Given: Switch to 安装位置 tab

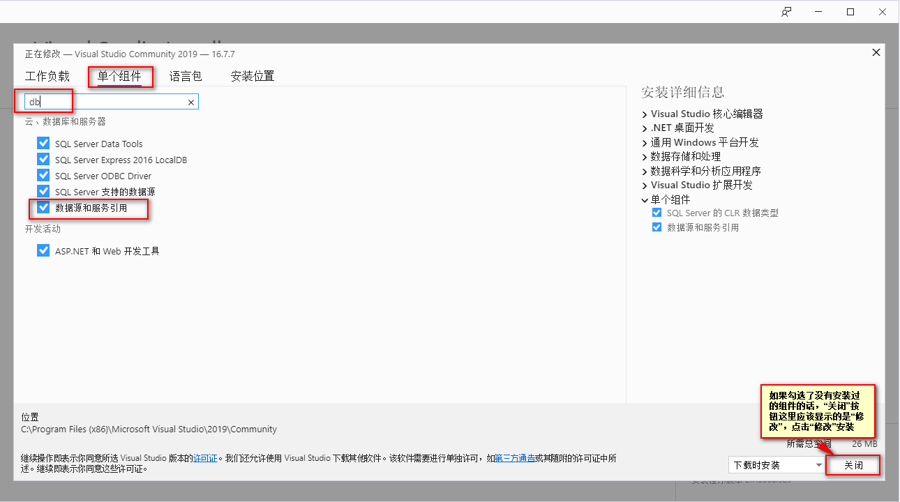Looking at the screenshot, I should tap(253, 76).
